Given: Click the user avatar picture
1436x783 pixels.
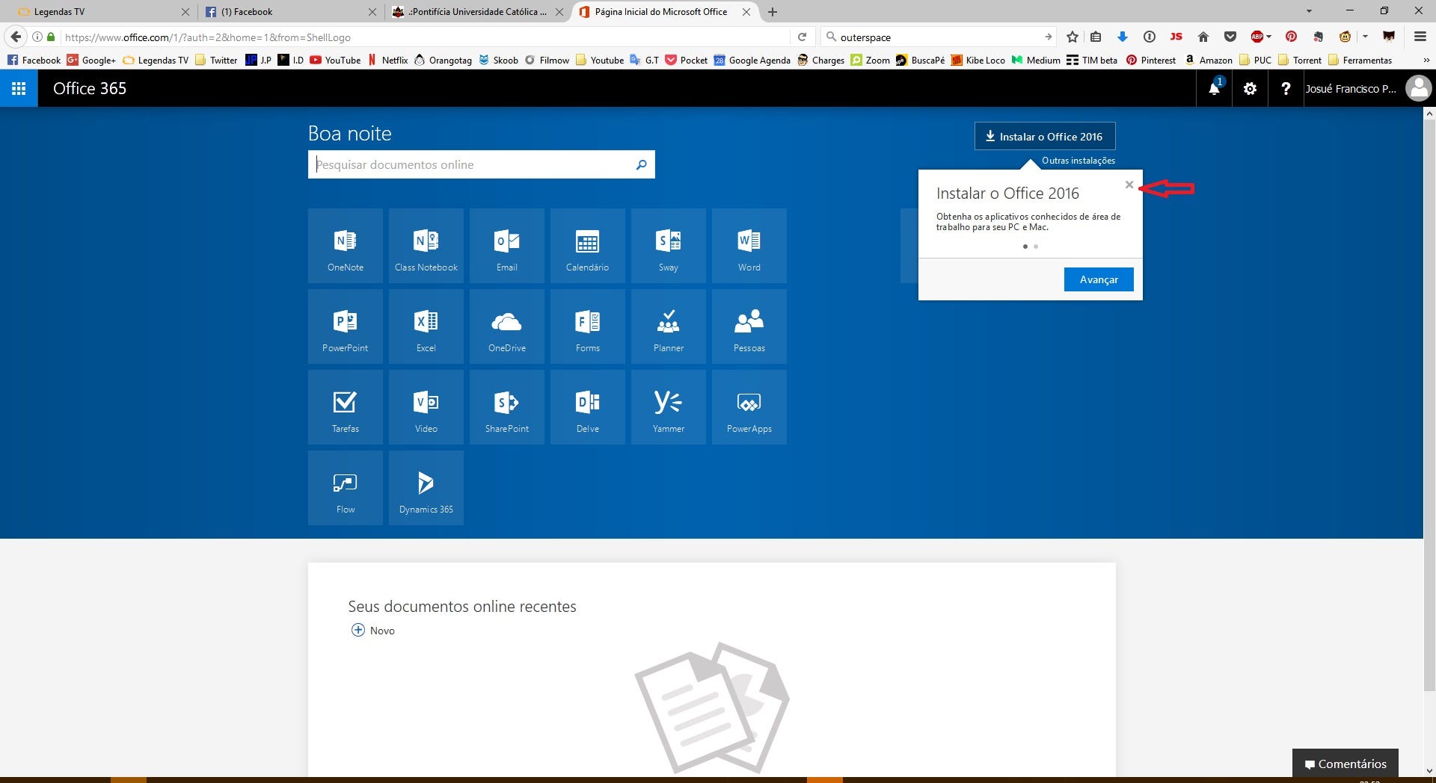Looking at the screenshot, I should 1418,88.
